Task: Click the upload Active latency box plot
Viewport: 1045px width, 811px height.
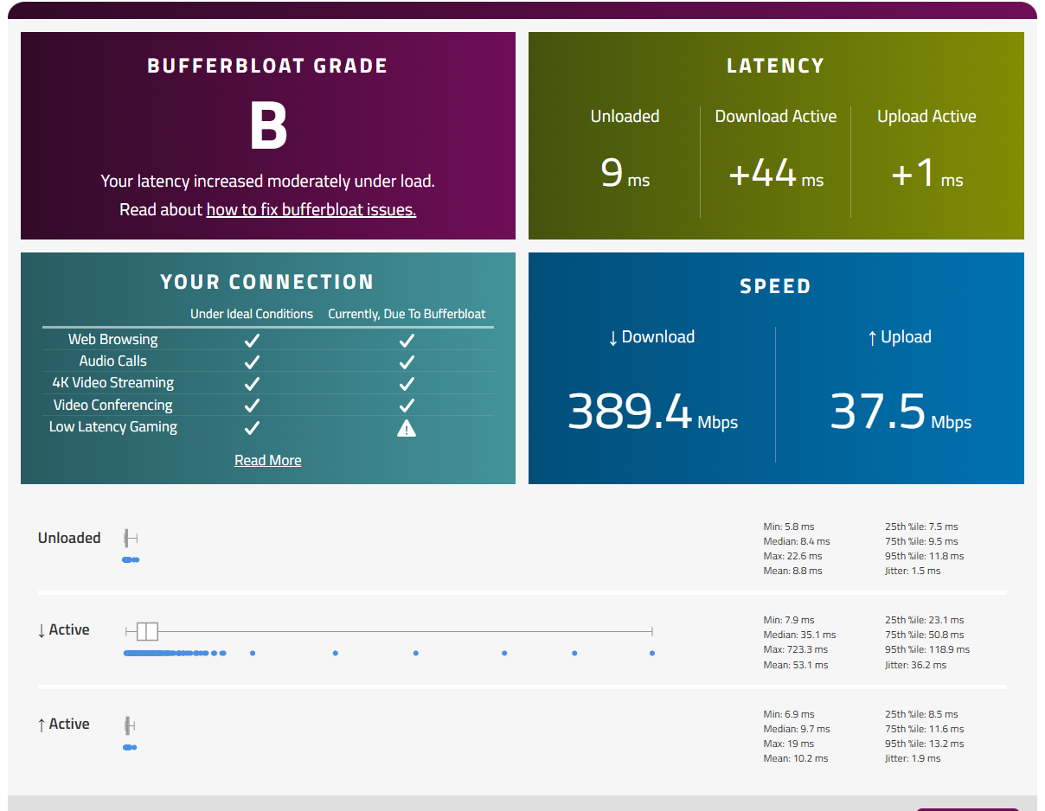Action: click(x=130, y=725)
